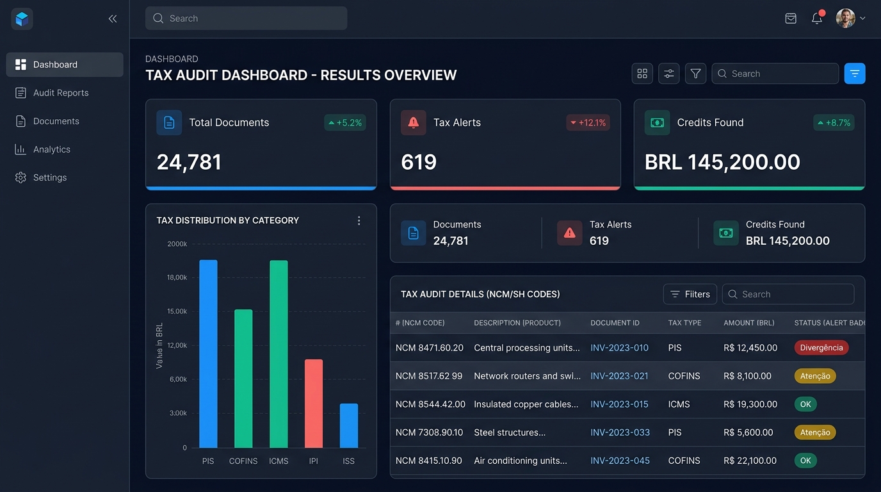Open the sliders adjustments icon
881x492 pixels.
click(669, 74)
